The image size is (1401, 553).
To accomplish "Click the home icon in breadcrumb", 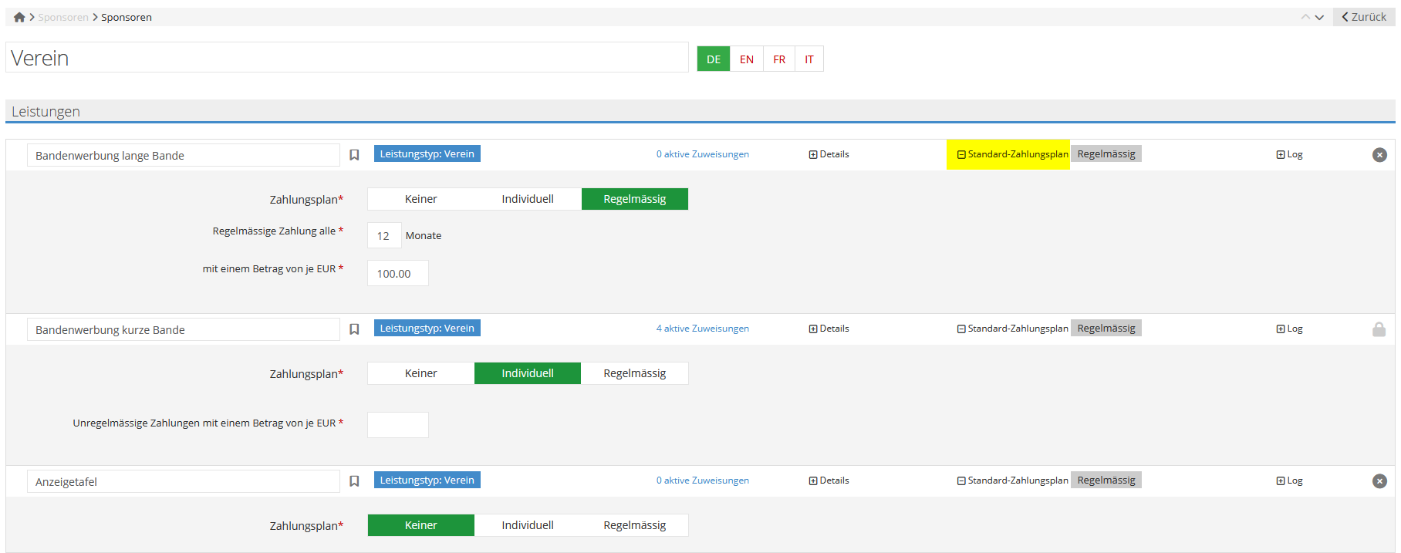I will coord(19,17).
